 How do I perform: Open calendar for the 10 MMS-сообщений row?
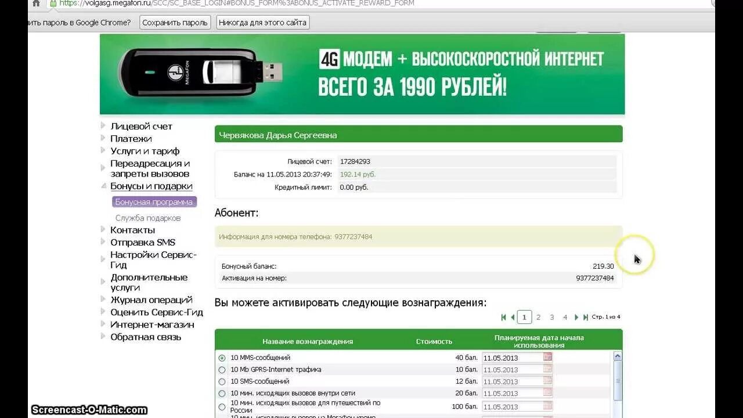pos(547,357)
